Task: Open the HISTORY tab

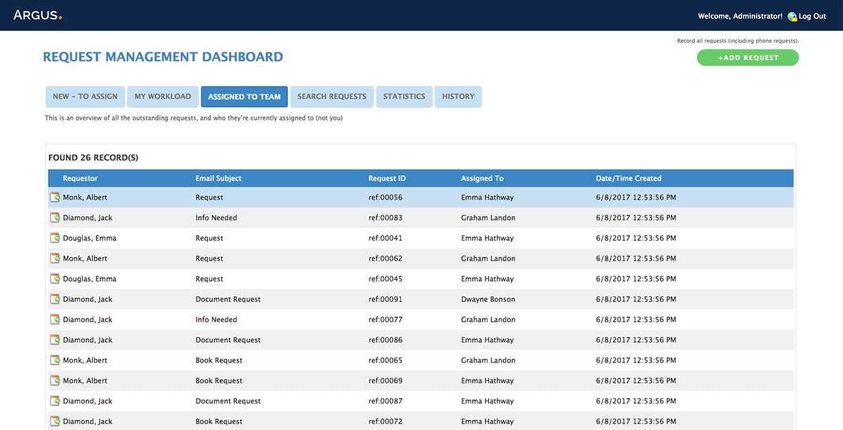Action: 458,96
